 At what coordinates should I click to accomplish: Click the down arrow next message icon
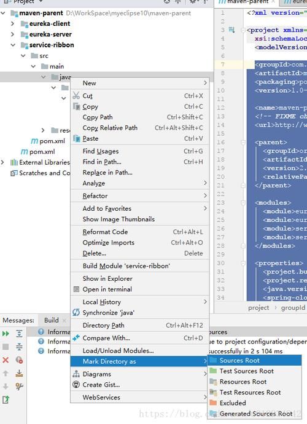coord(6,387)
